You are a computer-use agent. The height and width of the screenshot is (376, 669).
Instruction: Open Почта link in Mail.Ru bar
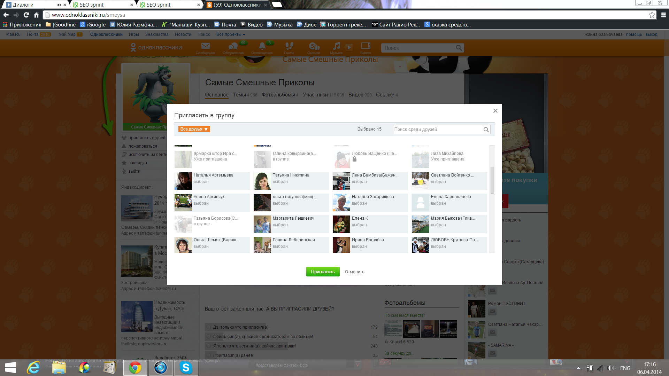tap(33, 34)
